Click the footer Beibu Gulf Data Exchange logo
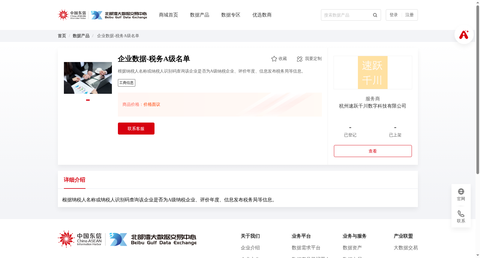 click(x=153, y=239)
